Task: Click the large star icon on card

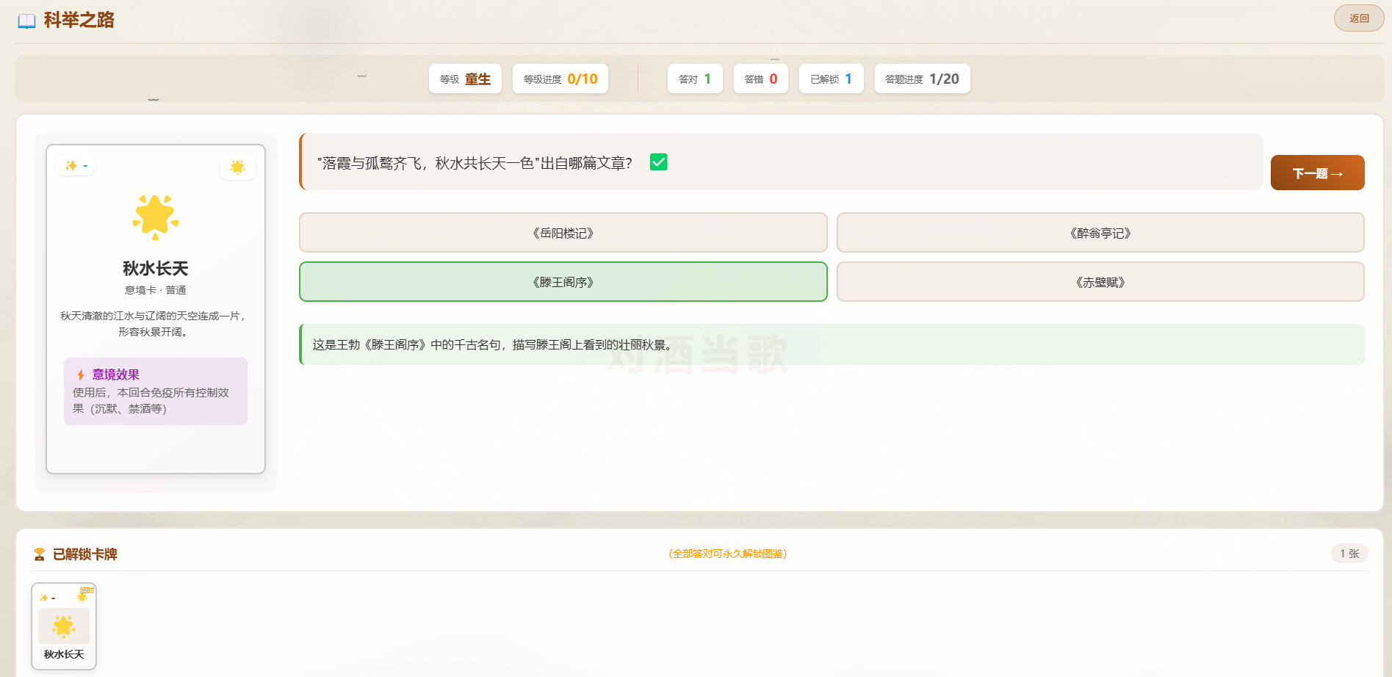Action: point(156,217)
